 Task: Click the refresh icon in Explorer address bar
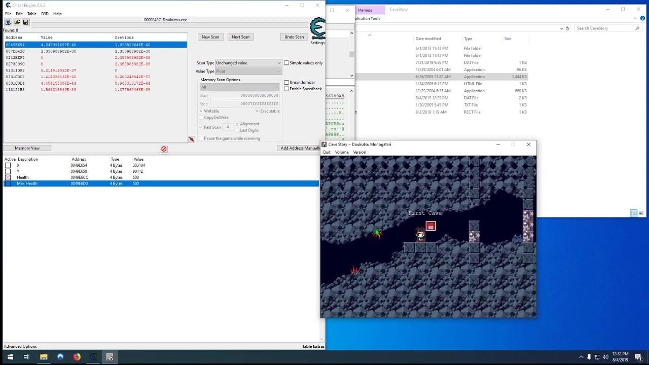click(567, 28)
